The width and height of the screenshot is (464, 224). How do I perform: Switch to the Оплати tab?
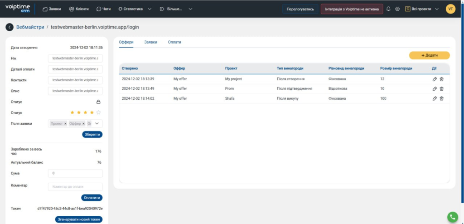pos(174,42)
